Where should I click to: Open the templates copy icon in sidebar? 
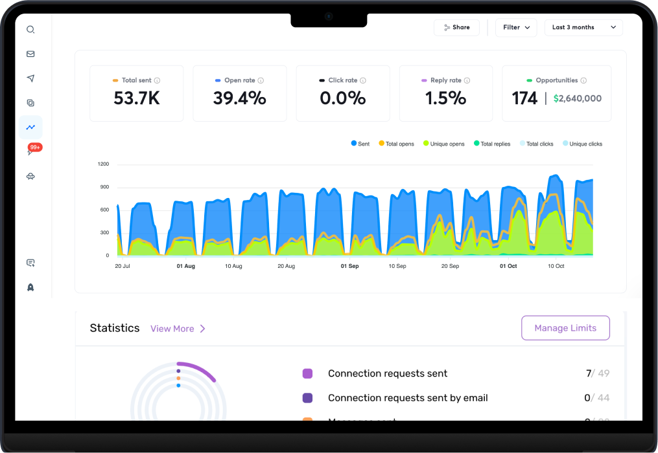pos(30,103)
